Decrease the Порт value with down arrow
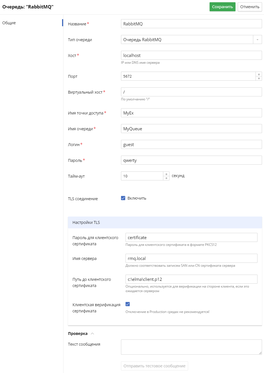The height and width of the screenshot is (373, 264). 259,78
